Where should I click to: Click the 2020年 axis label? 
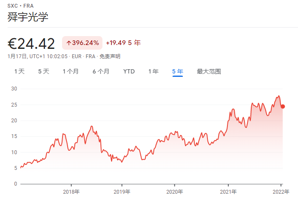point(175,192)
